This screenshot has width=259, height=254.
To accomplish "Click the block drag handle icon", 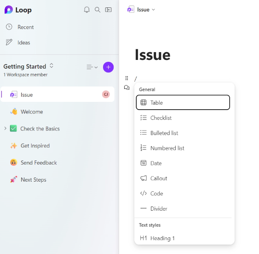I will pos(127,78).
